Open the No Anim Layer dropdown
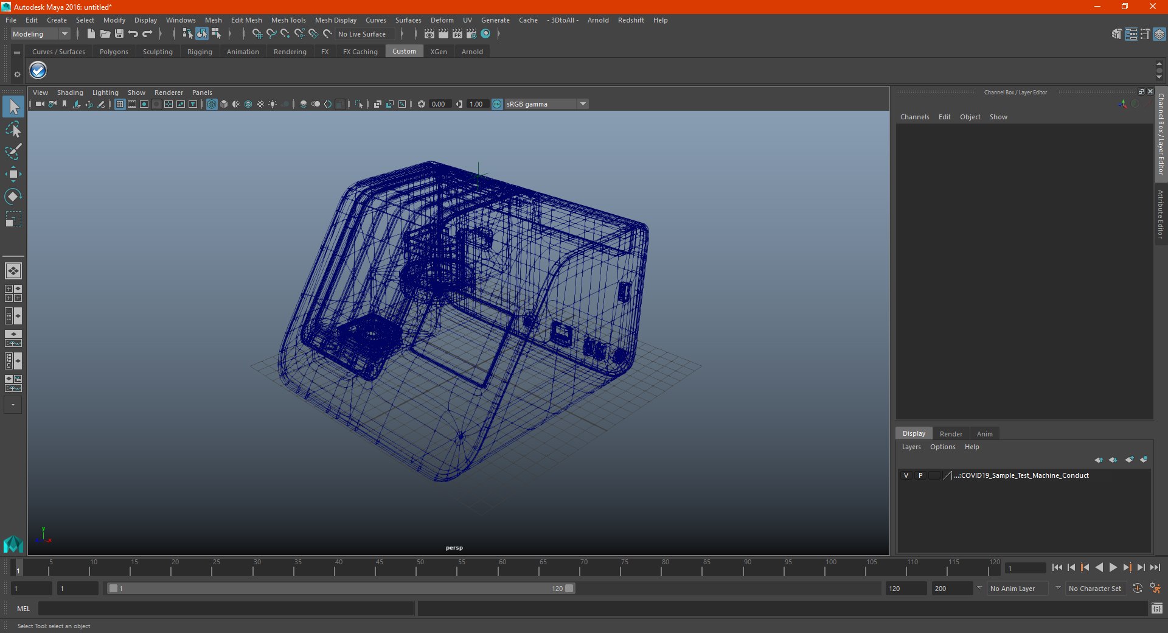 coord(1018,589)
